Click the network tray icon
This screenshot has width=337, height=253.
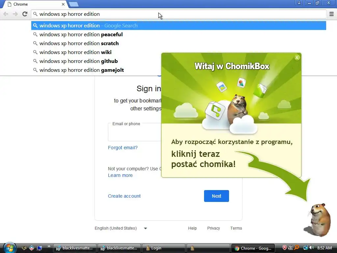tap(305, 248)
